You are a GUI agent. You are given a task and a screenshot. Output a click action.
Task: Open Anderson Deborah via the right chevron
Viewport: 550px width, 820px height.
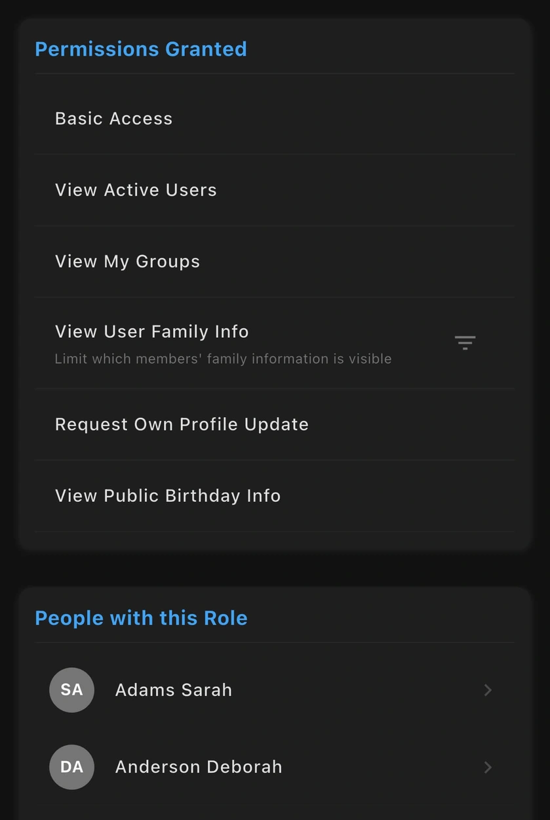coord(488,767)
